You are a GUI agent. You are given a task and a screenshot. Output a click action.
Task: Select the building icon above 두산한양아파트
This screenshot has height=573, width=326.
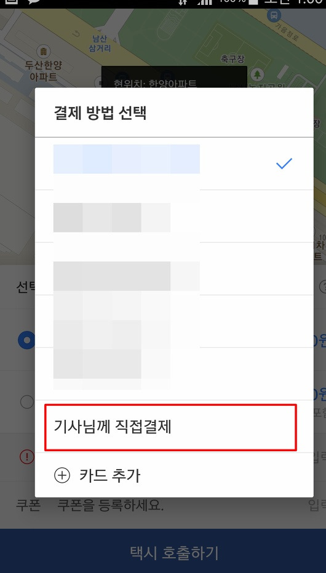43,52
